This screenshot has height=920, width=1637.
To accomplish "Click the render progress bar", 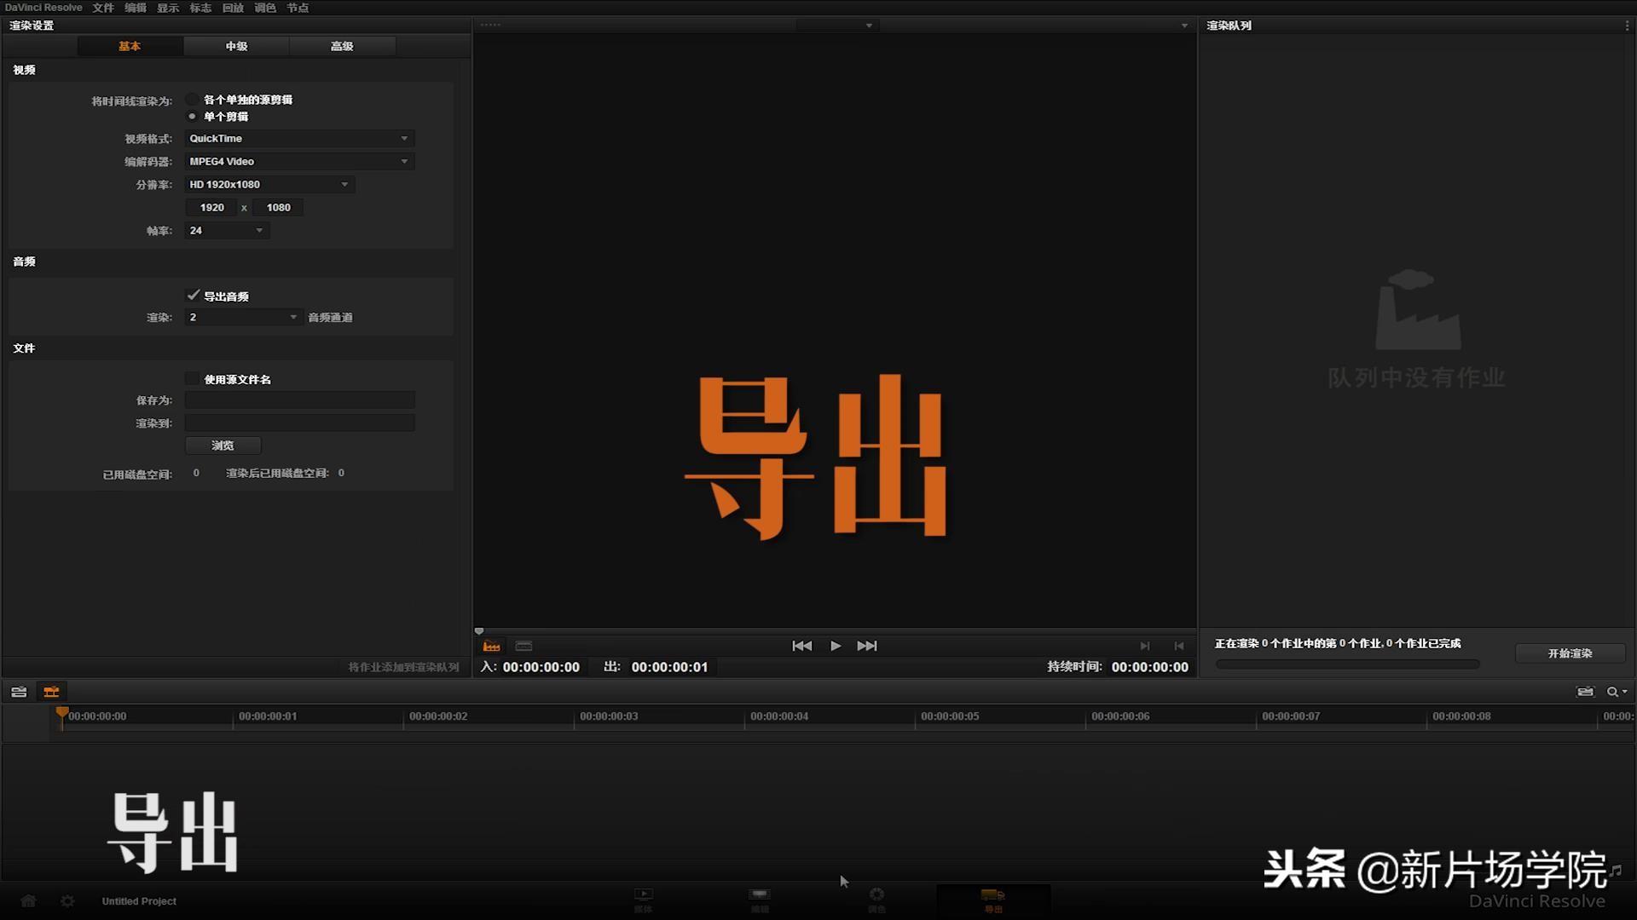I will 1347,664.
